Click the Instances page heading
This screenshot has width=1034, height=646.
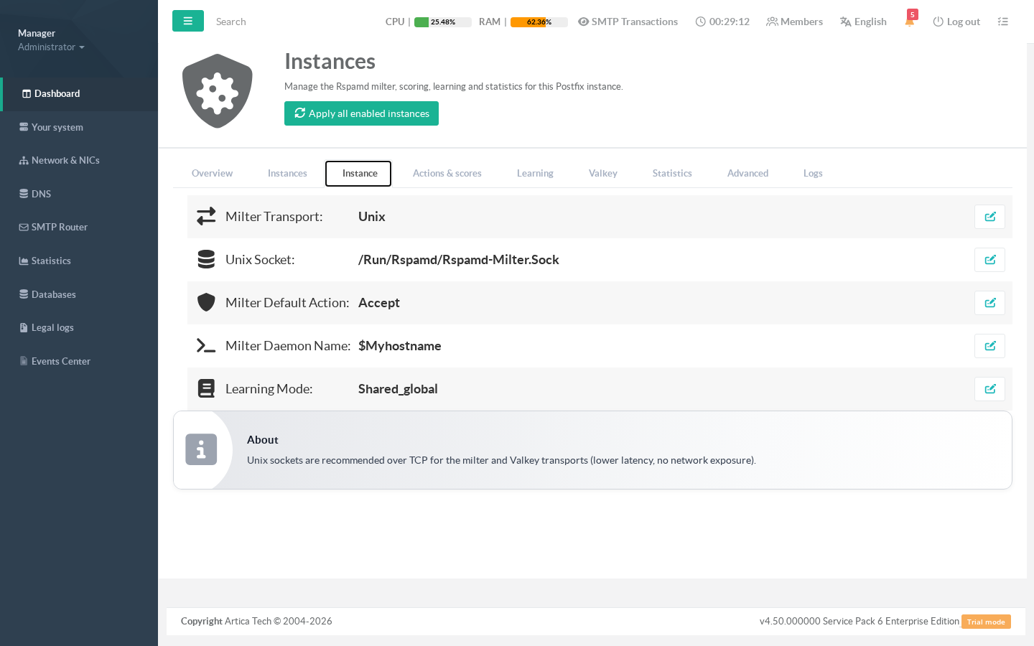coord(330,61)
